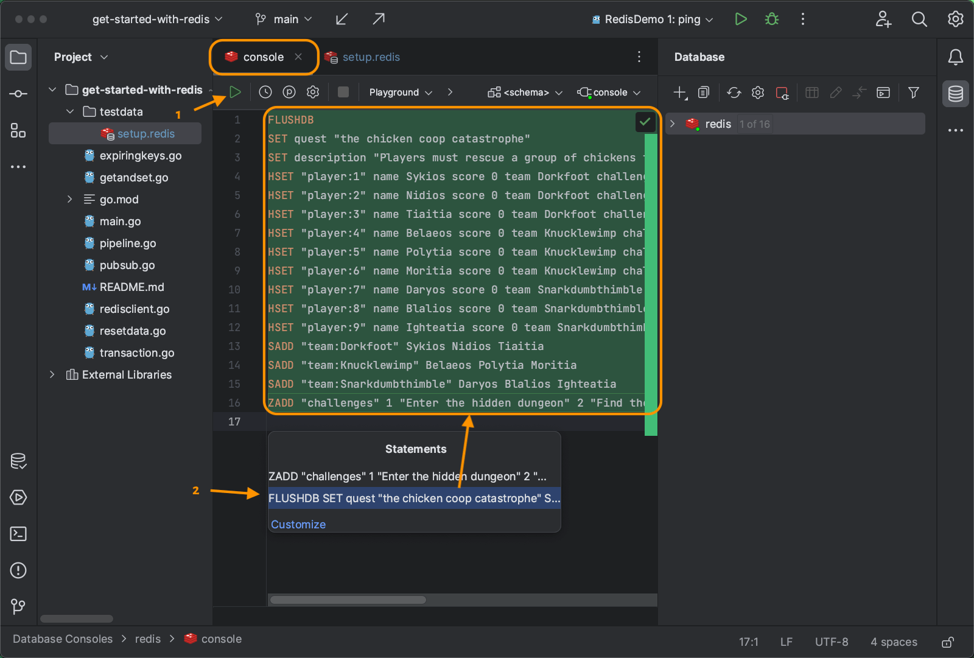Viewport: 974px width, 658px height.
Task: Toggle the Project tool window folder icon
Action: pyautogui.click(x=18, y=58)
